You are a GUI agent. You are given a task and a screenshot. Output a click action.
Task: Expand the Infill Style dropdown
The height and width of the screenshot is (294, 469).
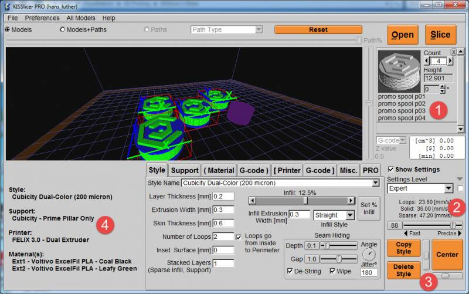pyautogui.click(x=349, y=215)
